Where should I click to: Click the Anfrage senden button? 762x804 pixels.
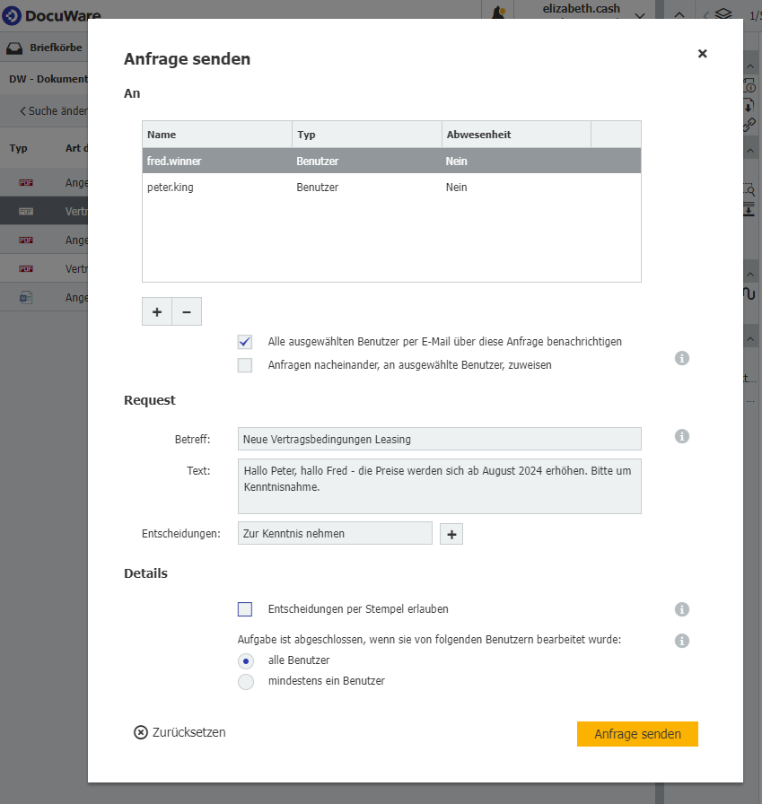point(637,733)
